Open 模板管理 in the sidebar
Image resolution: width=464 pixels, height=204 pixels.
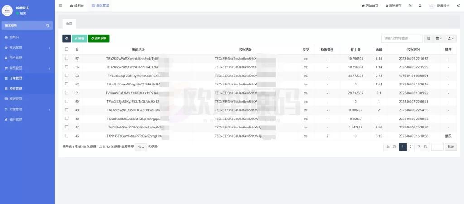[27, 99]
